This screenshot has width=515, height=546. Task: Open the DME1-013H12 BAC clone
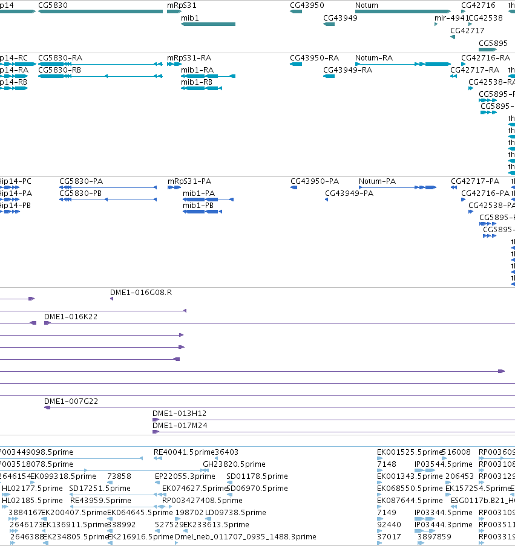(x=334, y=420)
